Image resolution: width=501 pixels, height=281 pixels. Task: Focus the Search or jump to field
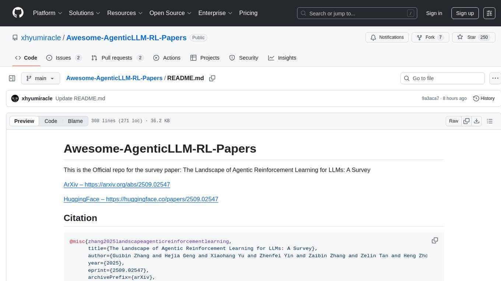[357, 13]
